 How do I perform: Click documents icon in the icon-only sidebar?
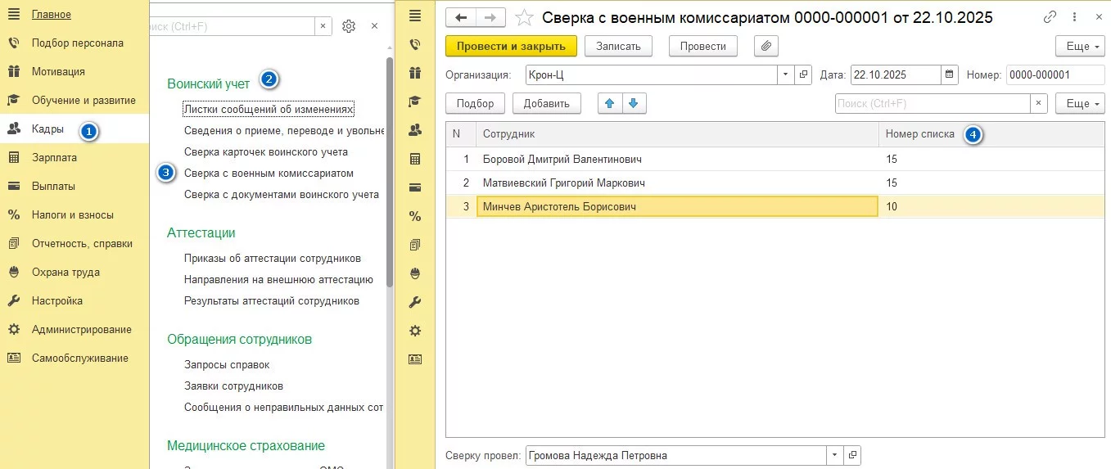[x=415, y=244]
